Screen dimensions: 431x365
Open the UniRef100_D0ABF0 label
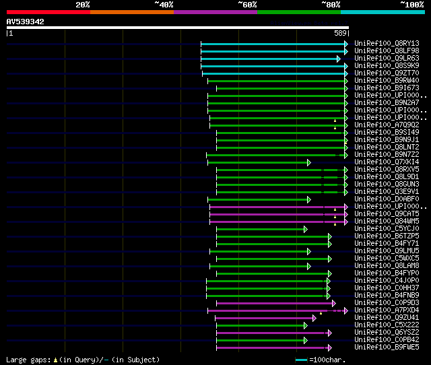(387, 199)
